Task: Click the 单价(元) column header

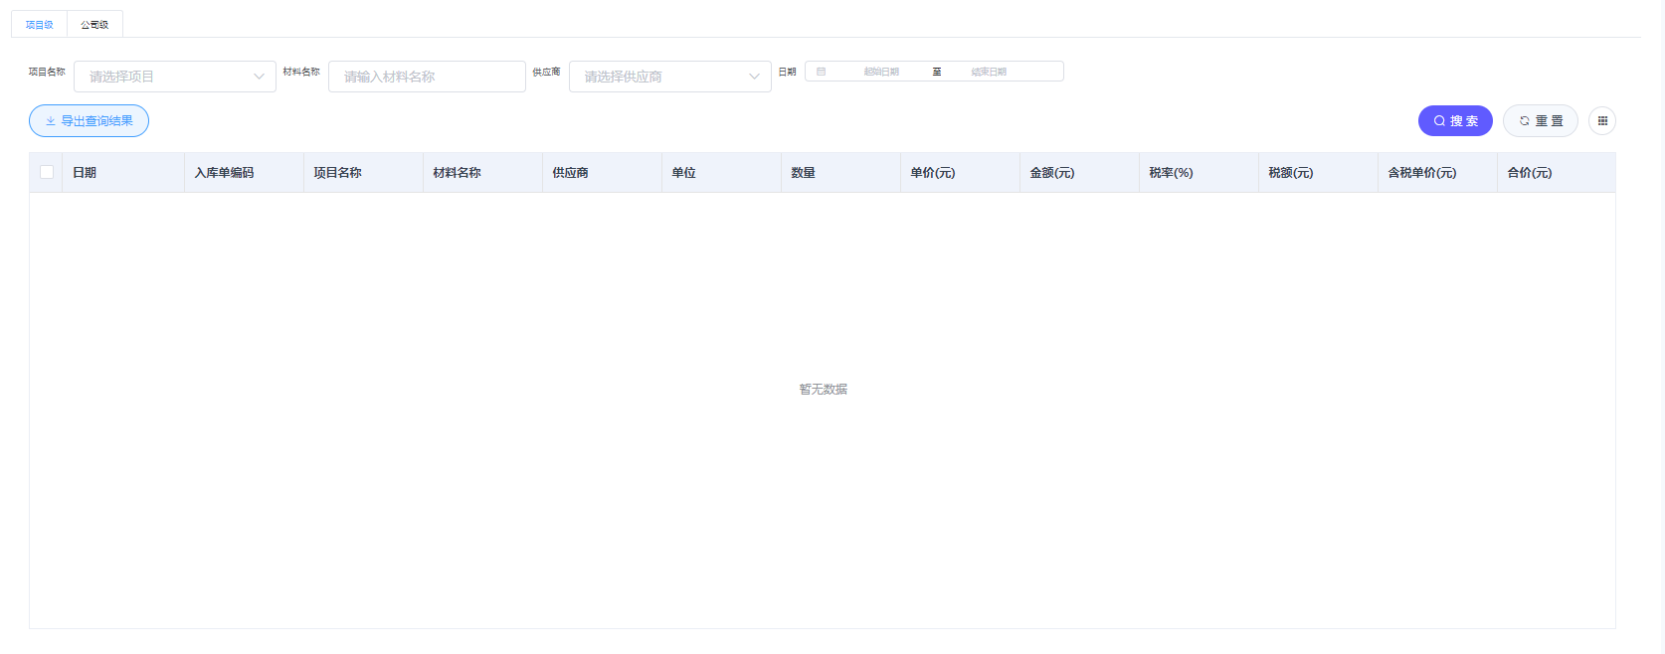Action: click(961, 173)
